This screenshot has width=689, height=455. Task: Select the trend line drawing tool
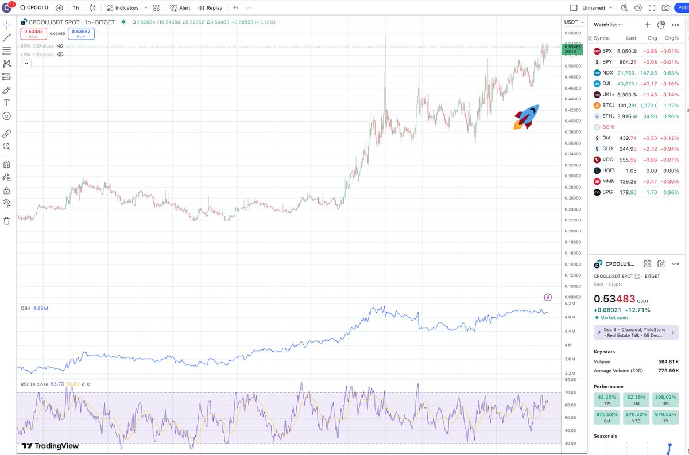pos(7,38)
